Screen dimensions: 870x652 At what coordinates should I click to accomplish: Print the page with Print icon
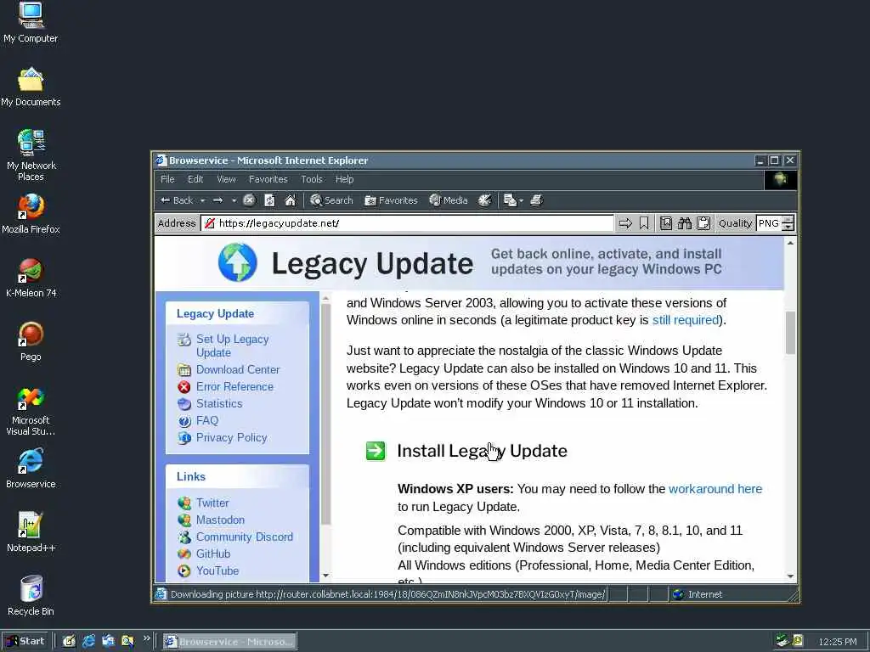click(536, 200)
